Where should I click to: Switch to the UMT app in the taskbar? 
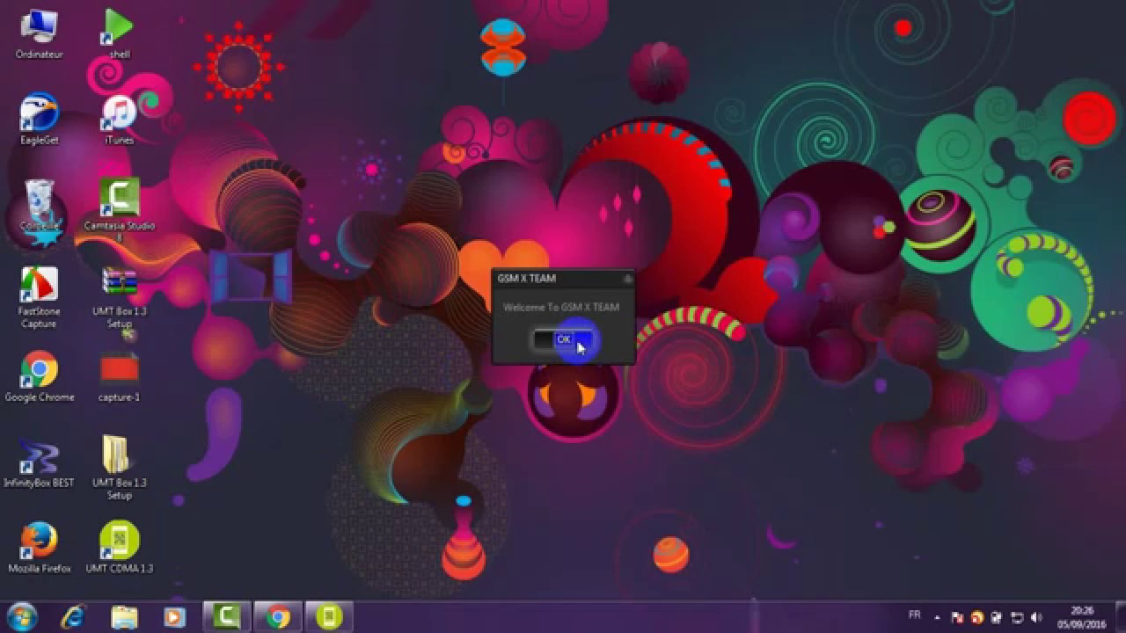(329, 617)
